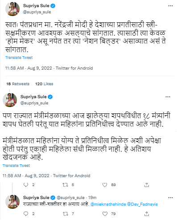Viewport: 177px width, 220px height.
Task: Reply to the second tweet with 2 comments
Action: point(26,185)
